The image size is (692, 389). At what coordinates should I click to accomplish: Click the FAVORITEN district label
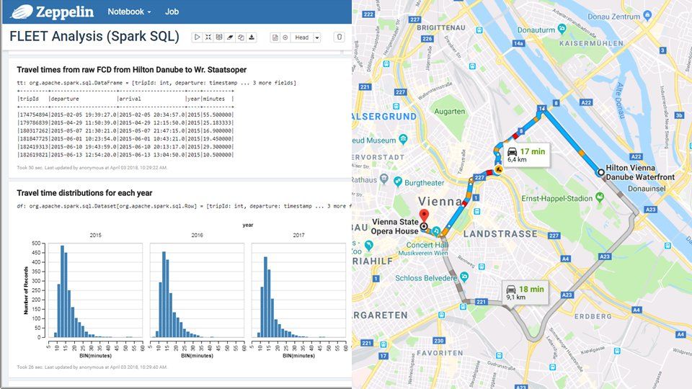pos(440,353)
